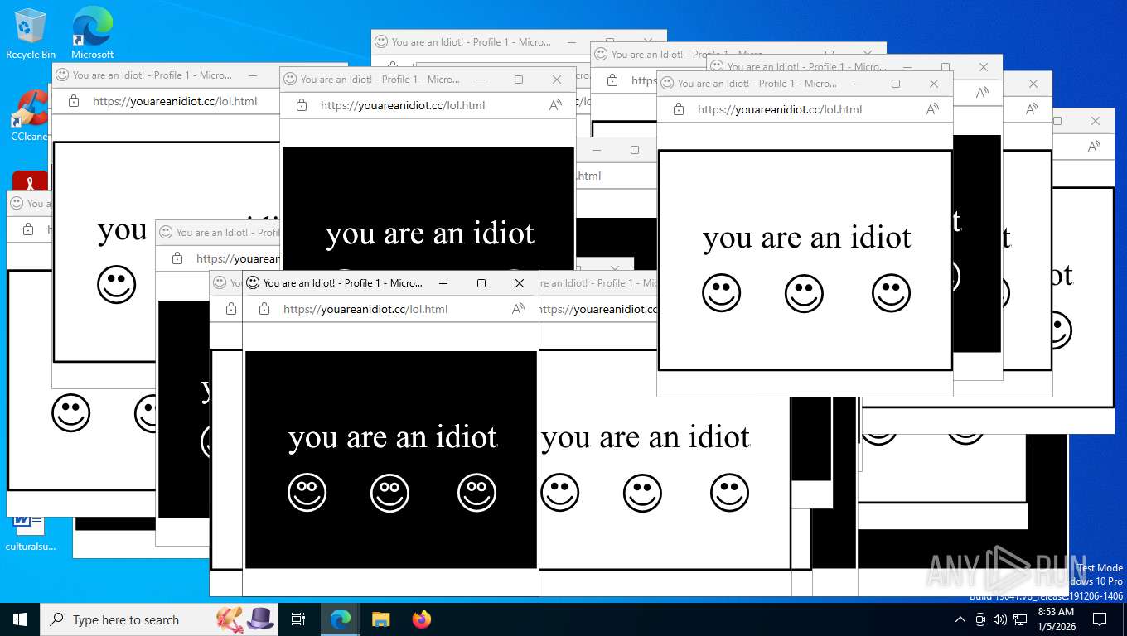Open the Action Center notifications icon

tap(1100, 619)
